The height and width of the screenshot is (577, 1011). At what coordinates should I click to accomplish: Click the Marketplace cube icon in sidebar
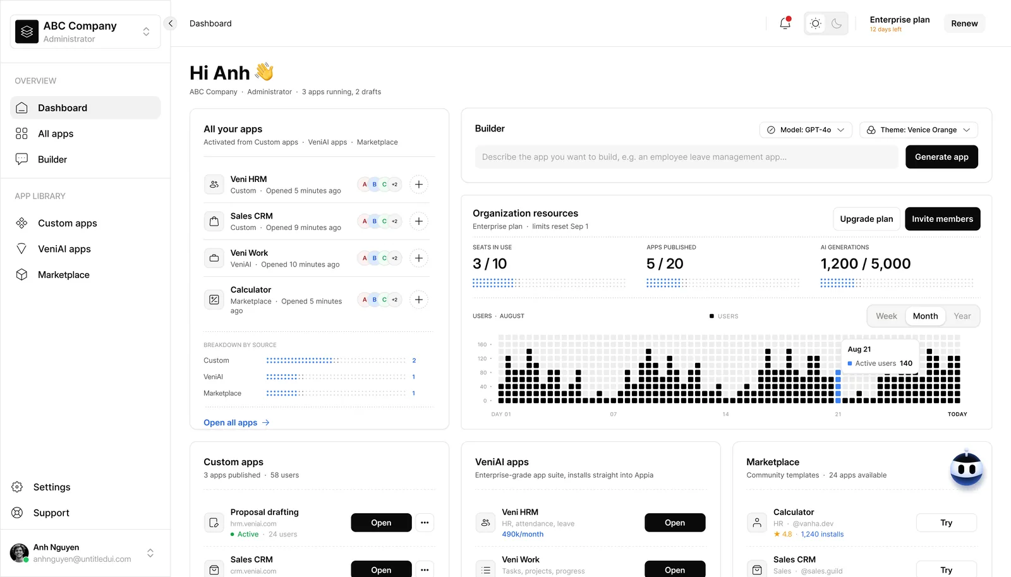coord(21,275)
